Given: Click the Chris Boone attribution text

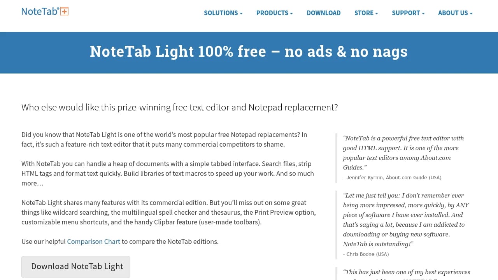Looking at the screenshot, I should click(366, 254).
